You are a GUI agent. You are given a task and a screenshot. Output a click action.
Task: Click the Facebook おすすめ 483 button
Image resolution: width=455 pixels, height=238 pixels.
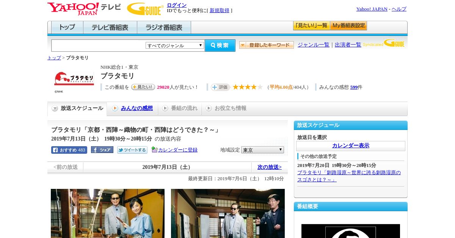click(69, 150)
